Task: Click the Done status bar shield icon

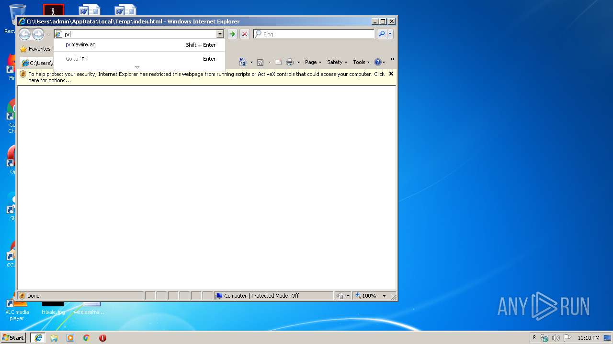Action: point(22,296)
